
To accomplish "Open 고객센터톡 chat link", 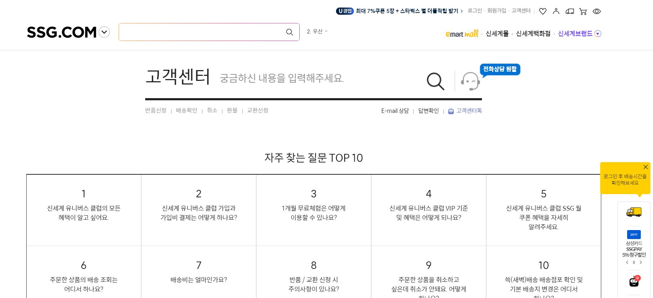I will coord(465,111).
